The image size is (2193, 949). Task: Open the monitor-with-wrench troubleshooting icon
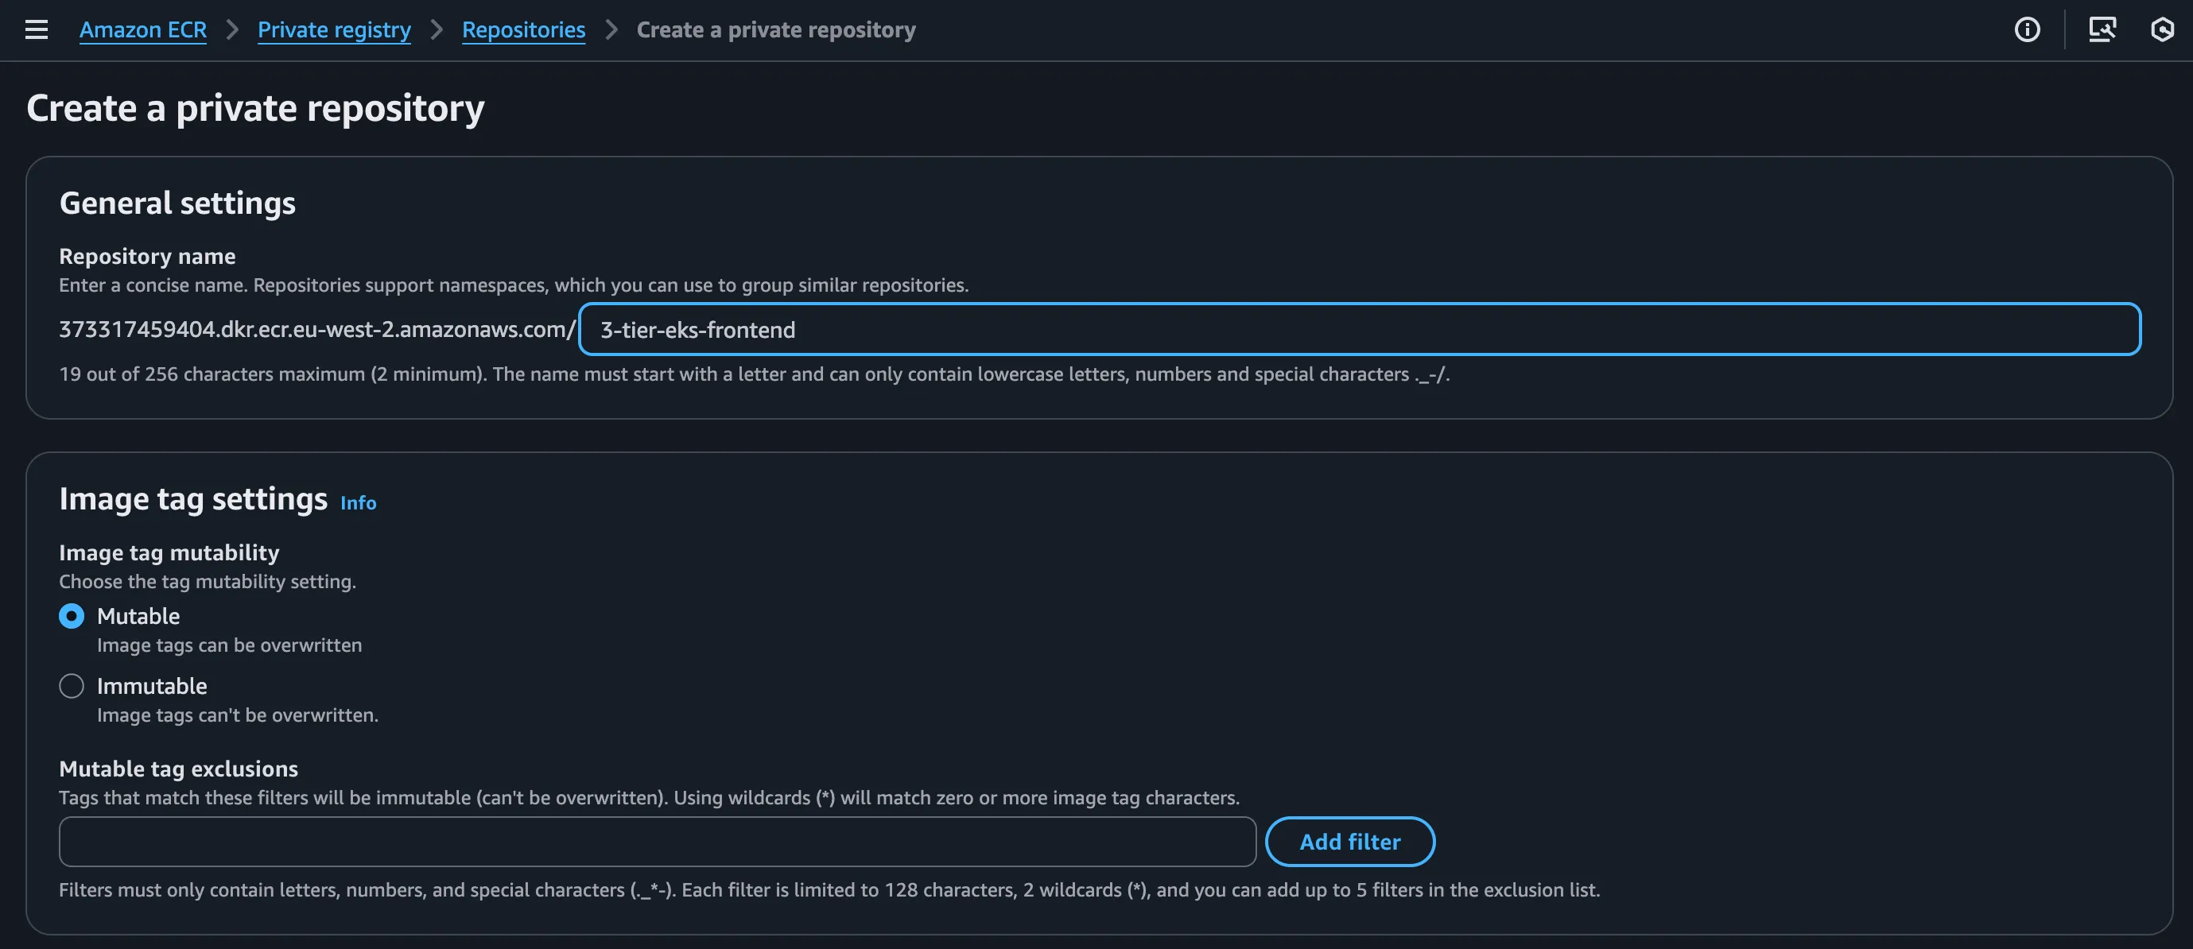[x=2102, y=29]
